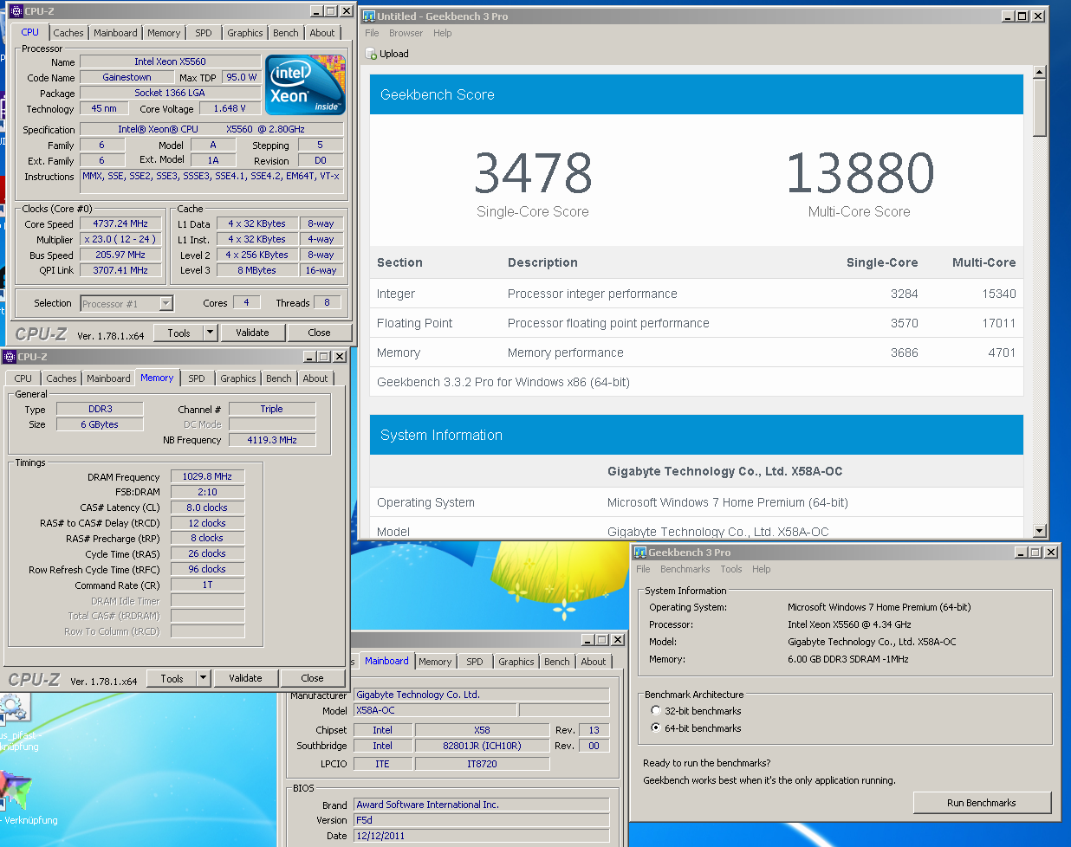Switch to Caches tab in top CPU-Z window
The height and width of the screenshot is (847, 1071).
tap(68, 33)
